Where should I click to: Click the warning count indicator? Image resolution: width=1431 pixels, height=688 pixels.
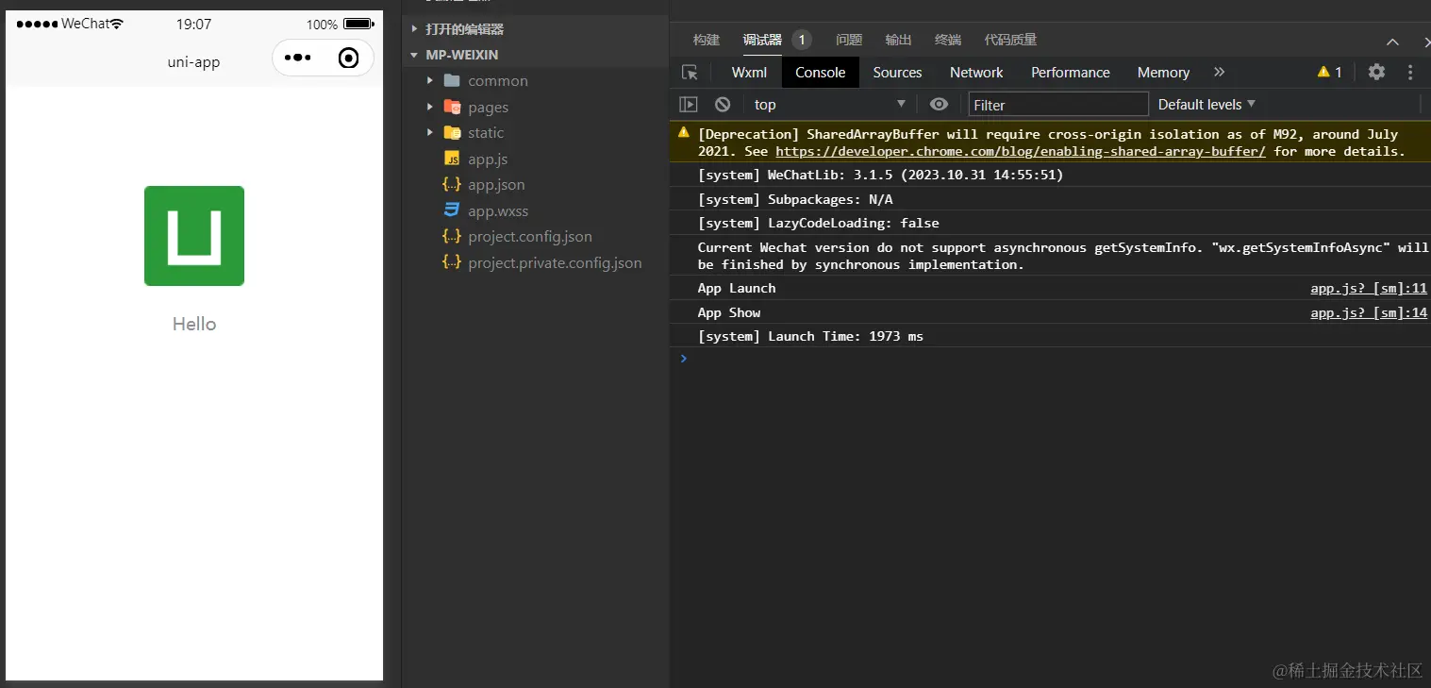pyautogui.click(x=1329, y=72)
